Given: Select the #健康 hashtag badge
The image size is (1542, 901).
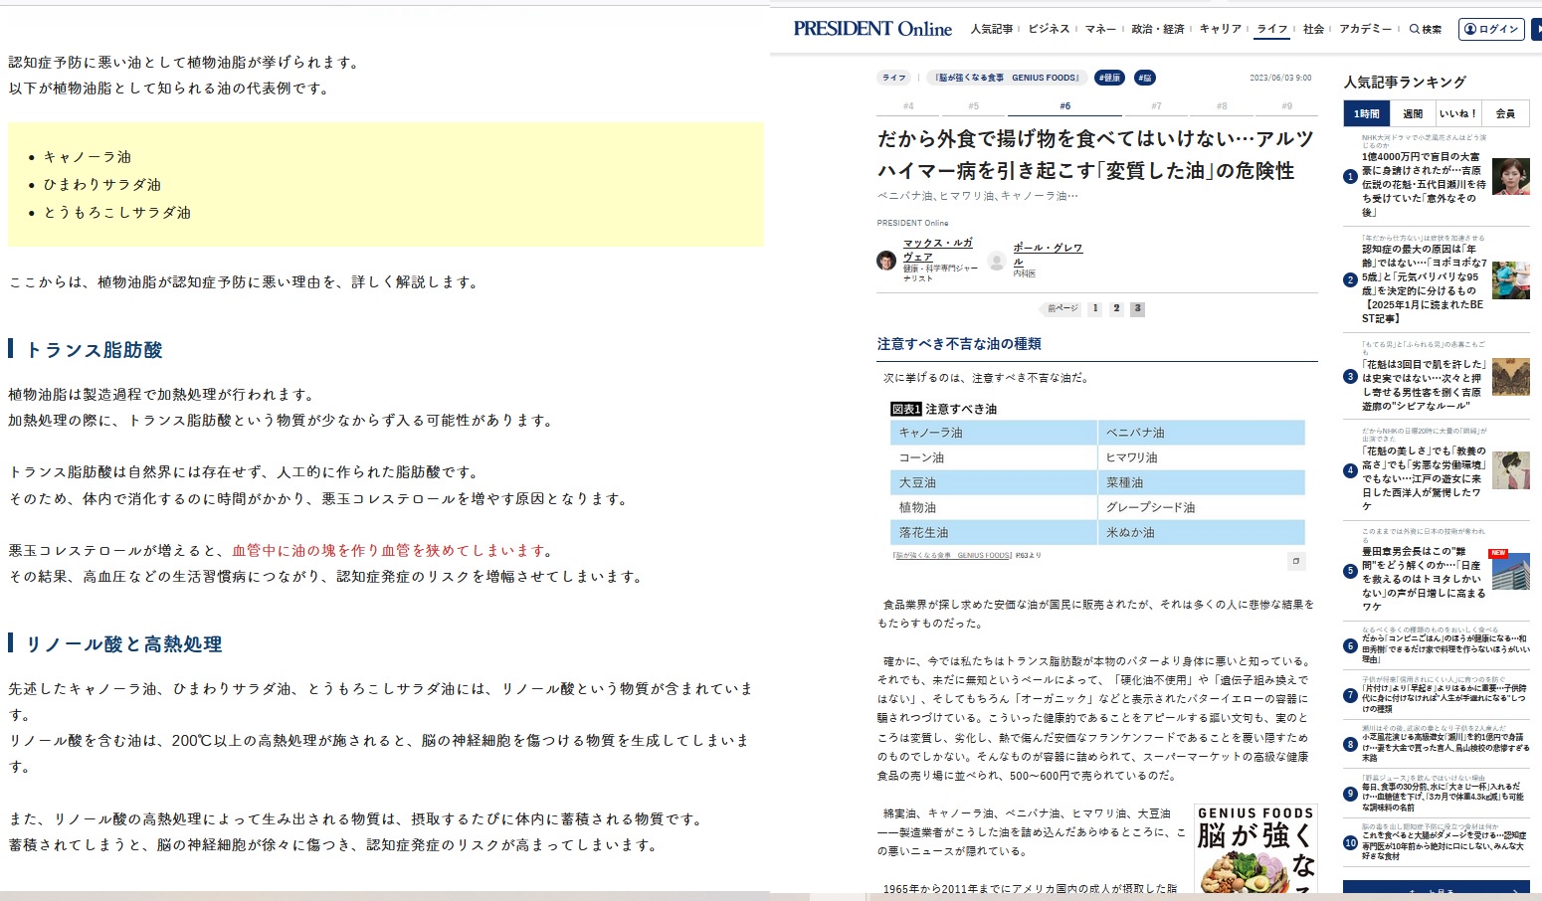Looking at the screenshot, I should coord(1109,78).
